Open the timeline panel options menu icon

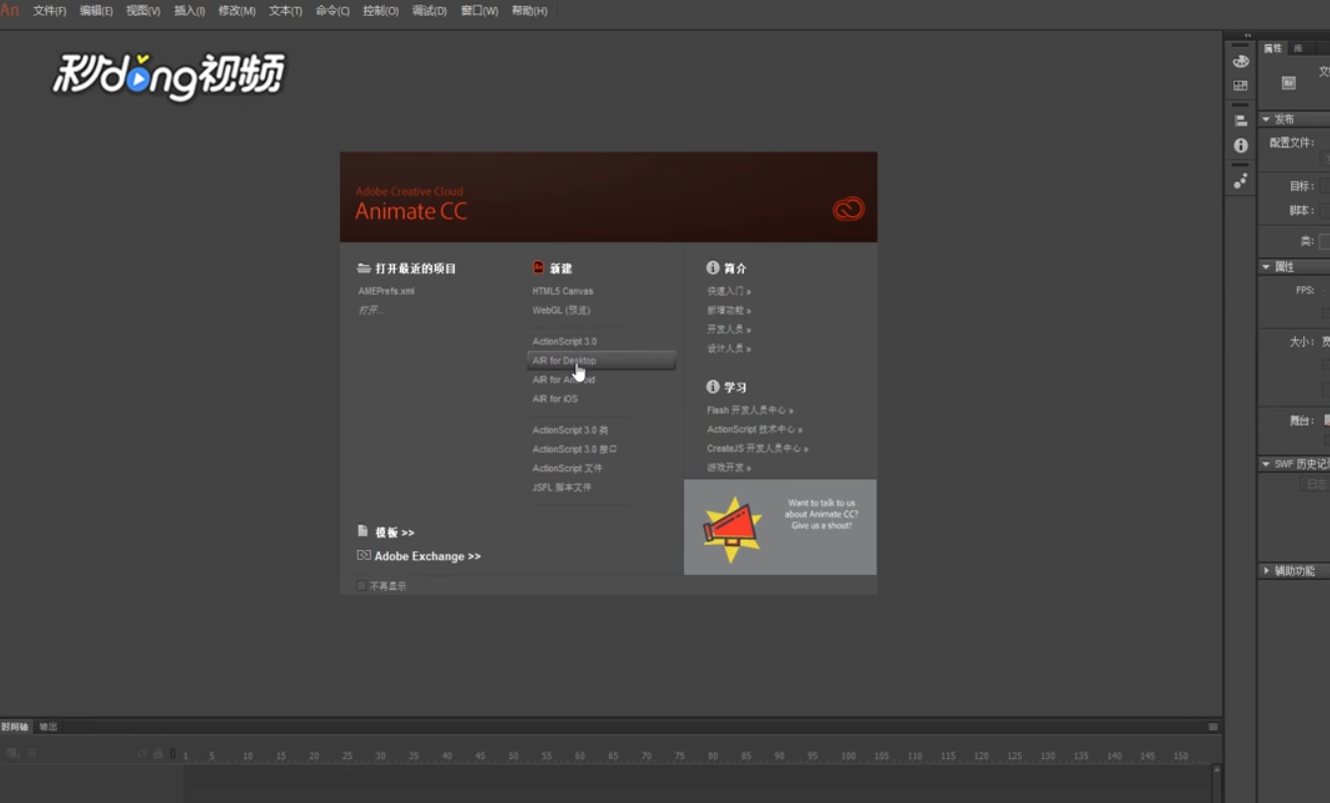point(1213,727)
